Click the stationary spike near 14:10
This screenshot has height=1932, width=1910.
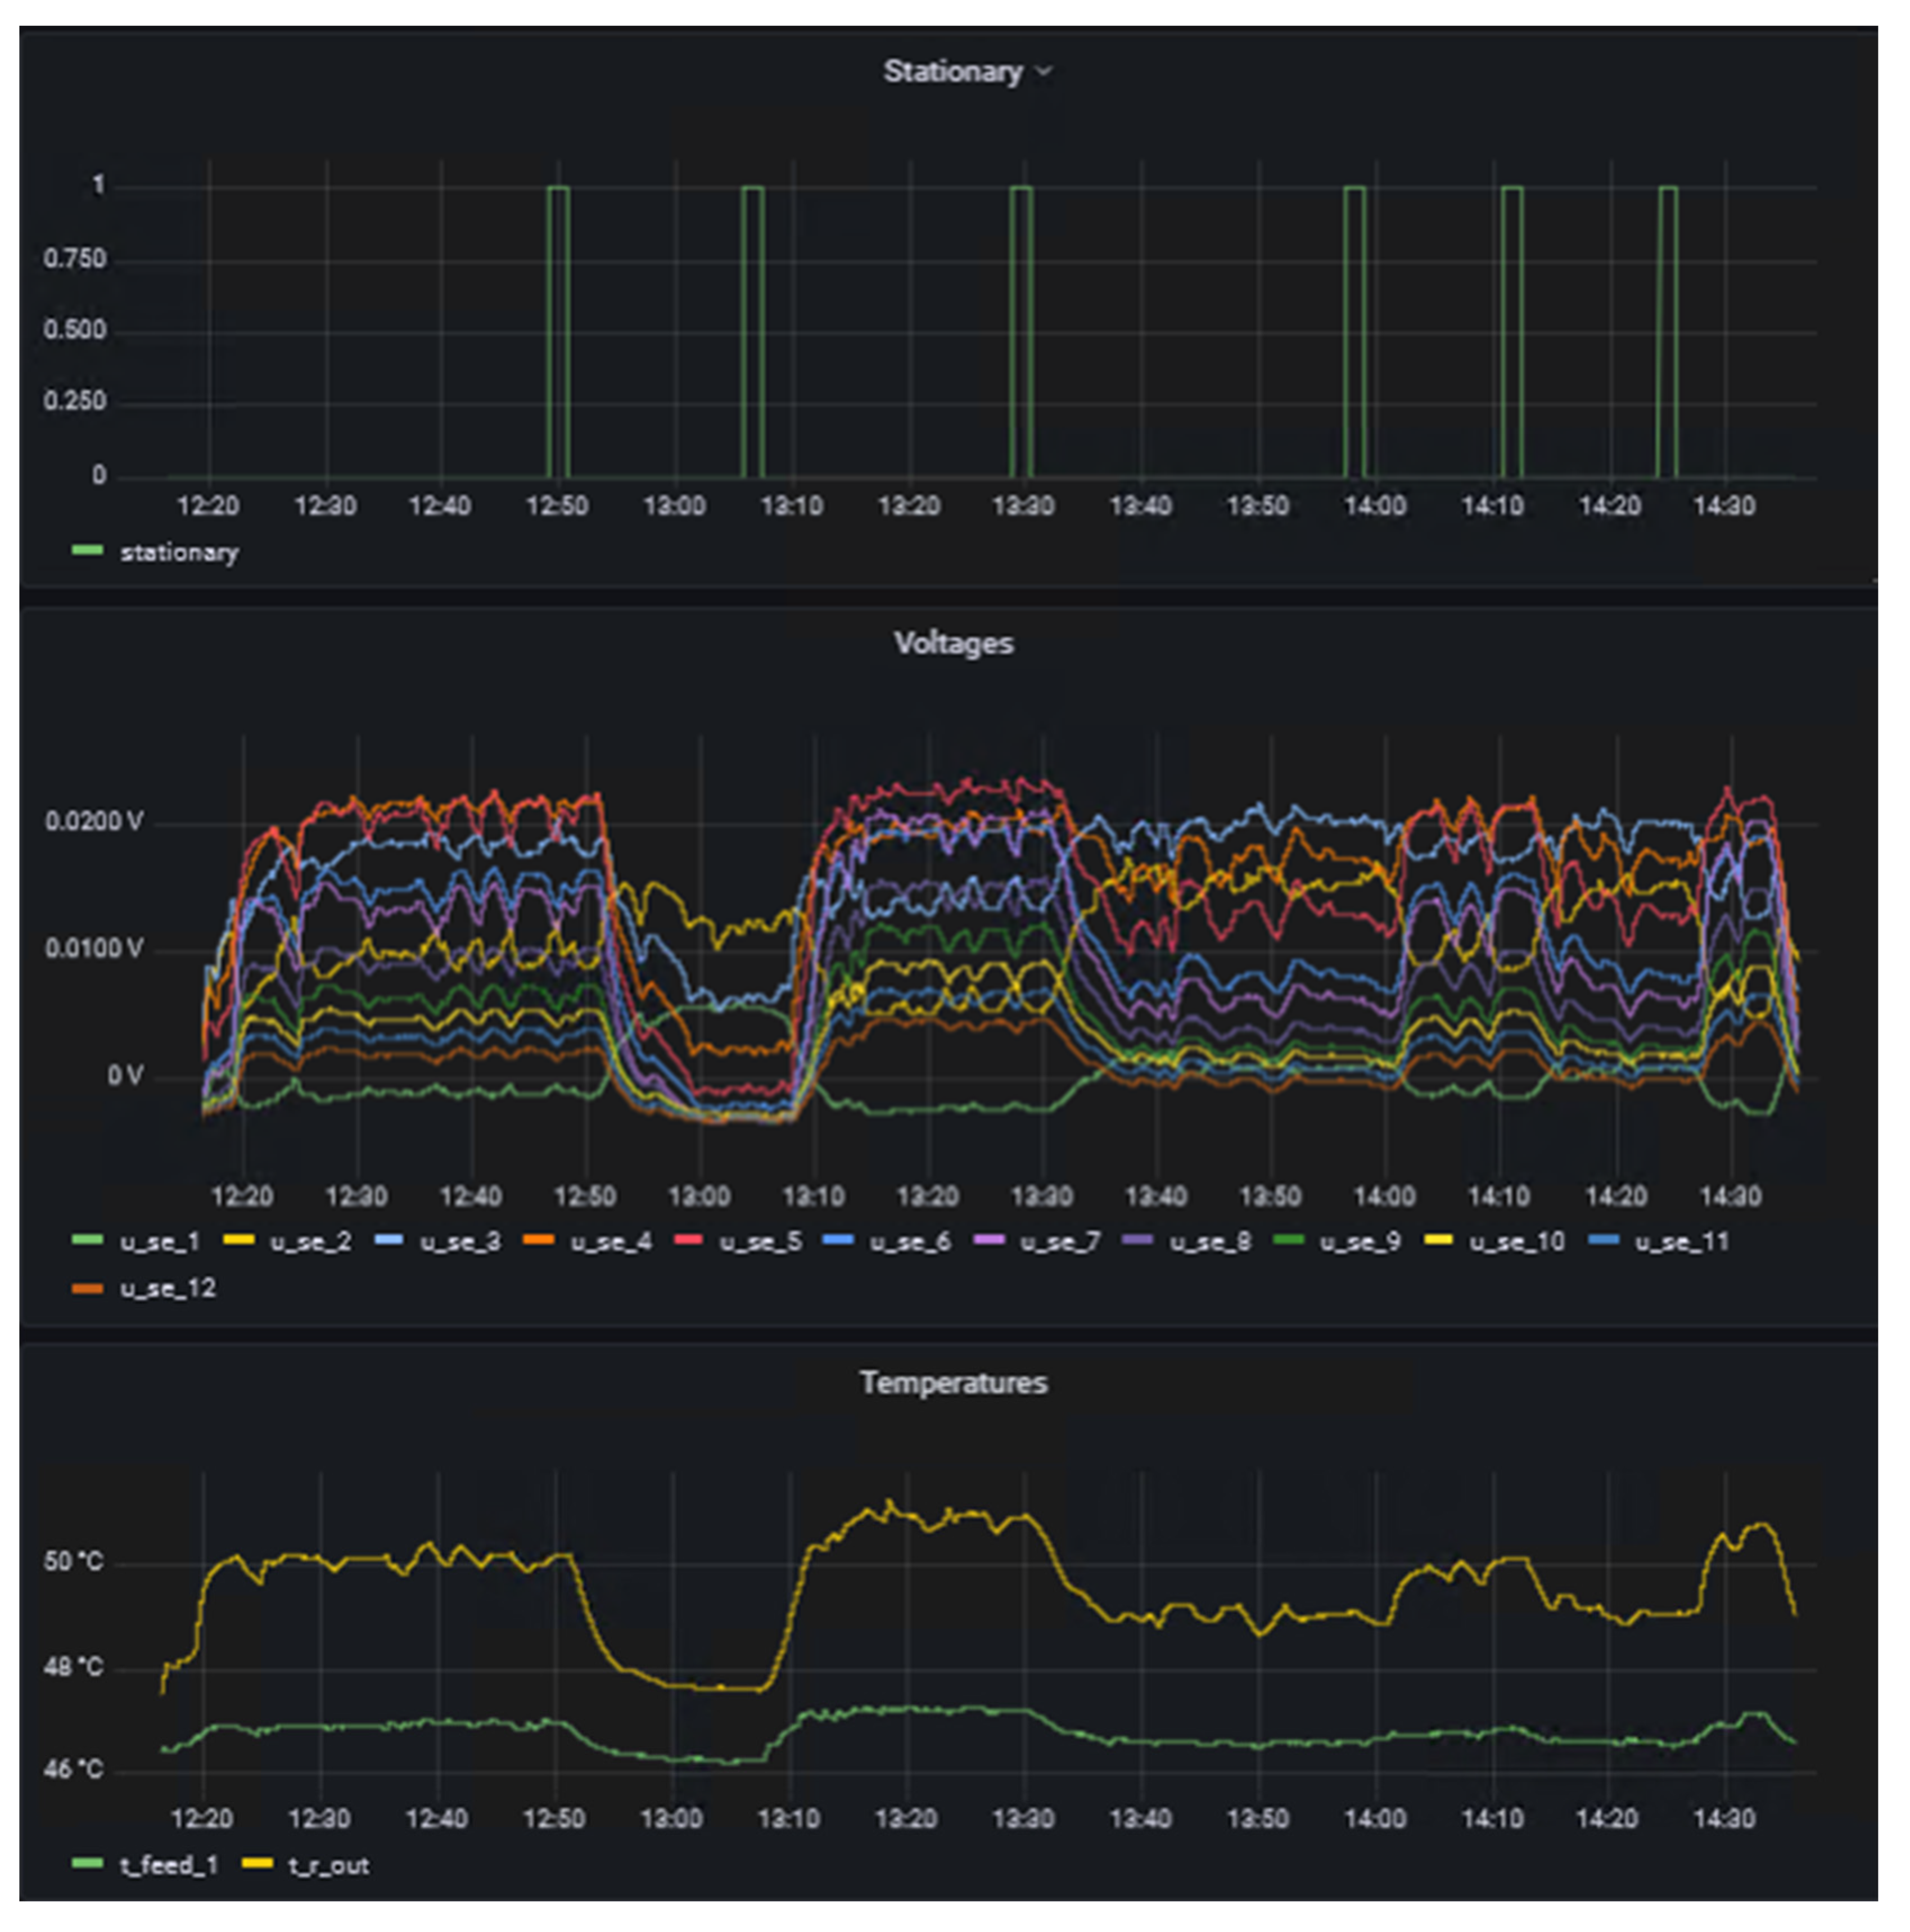[1512, 330]
